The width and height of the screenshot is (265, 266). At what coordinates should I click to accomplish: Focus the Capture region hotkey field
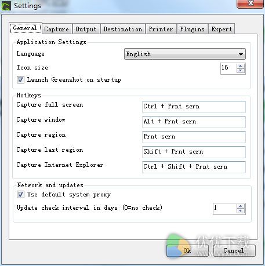click(x=194, y=137)
